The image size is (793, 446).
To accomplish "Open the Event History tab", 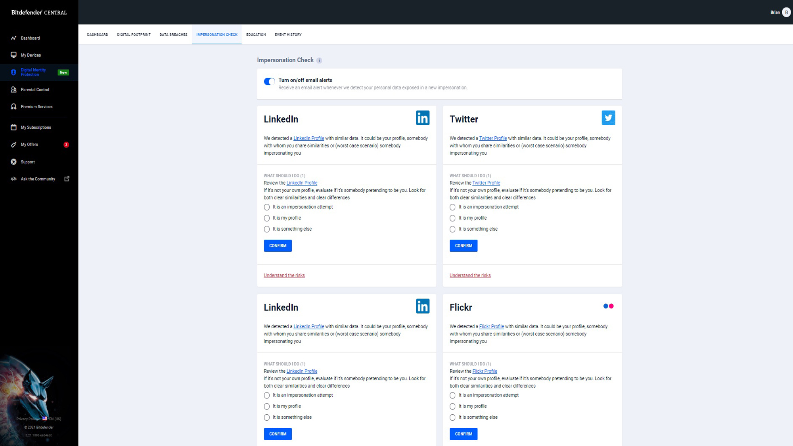I will point(288,34).
